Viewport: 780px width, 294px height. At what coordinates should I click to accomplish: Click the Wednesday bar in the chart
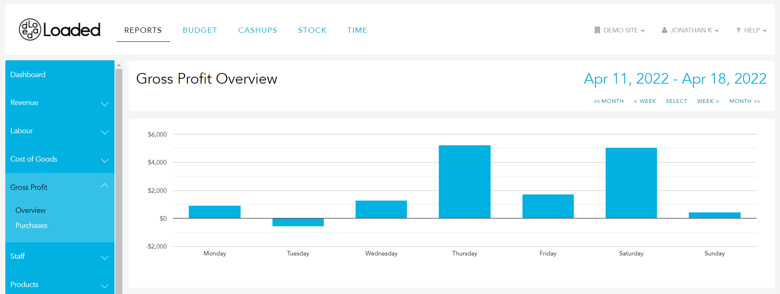381,209
